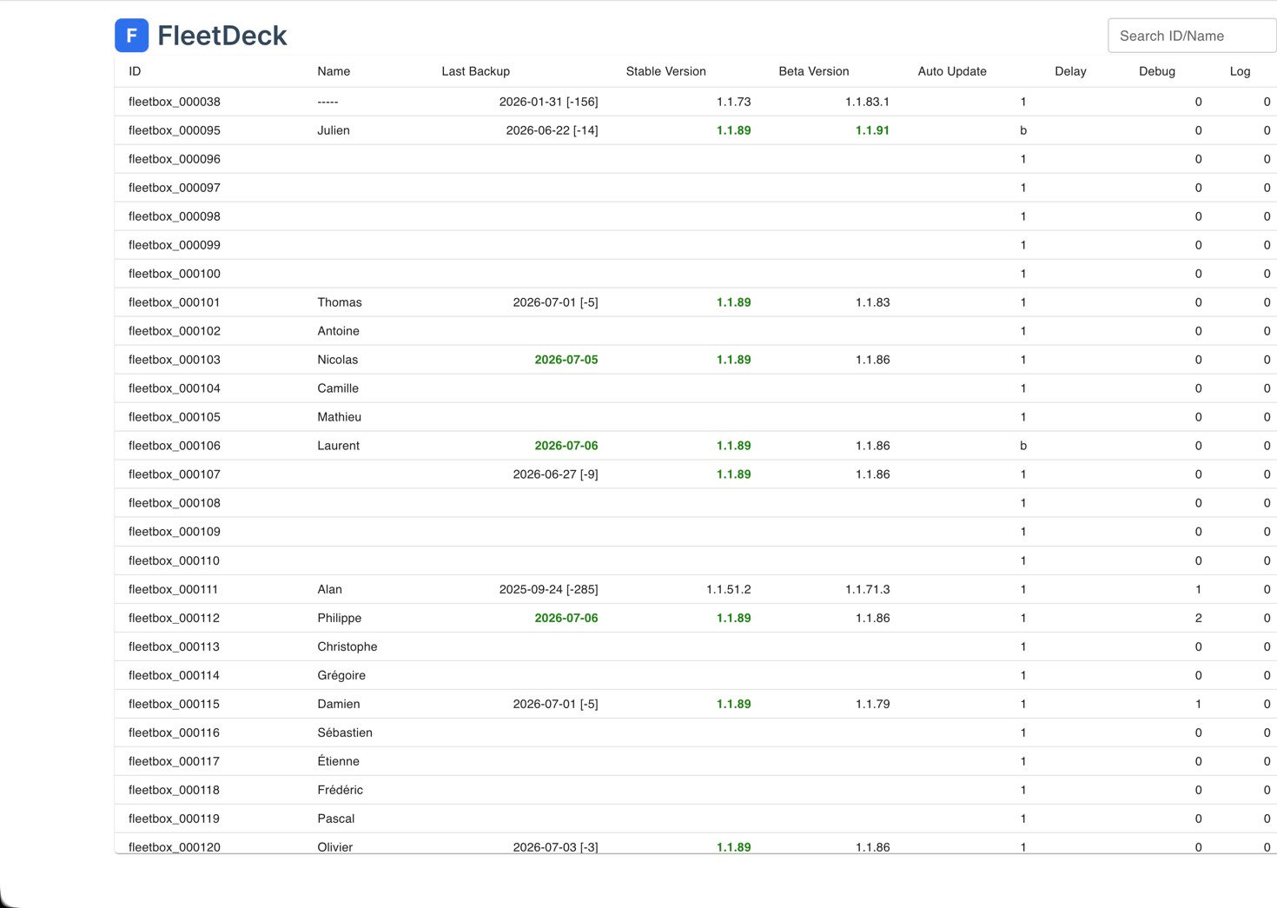Sort by the Last Backup column header

point(475,71)
